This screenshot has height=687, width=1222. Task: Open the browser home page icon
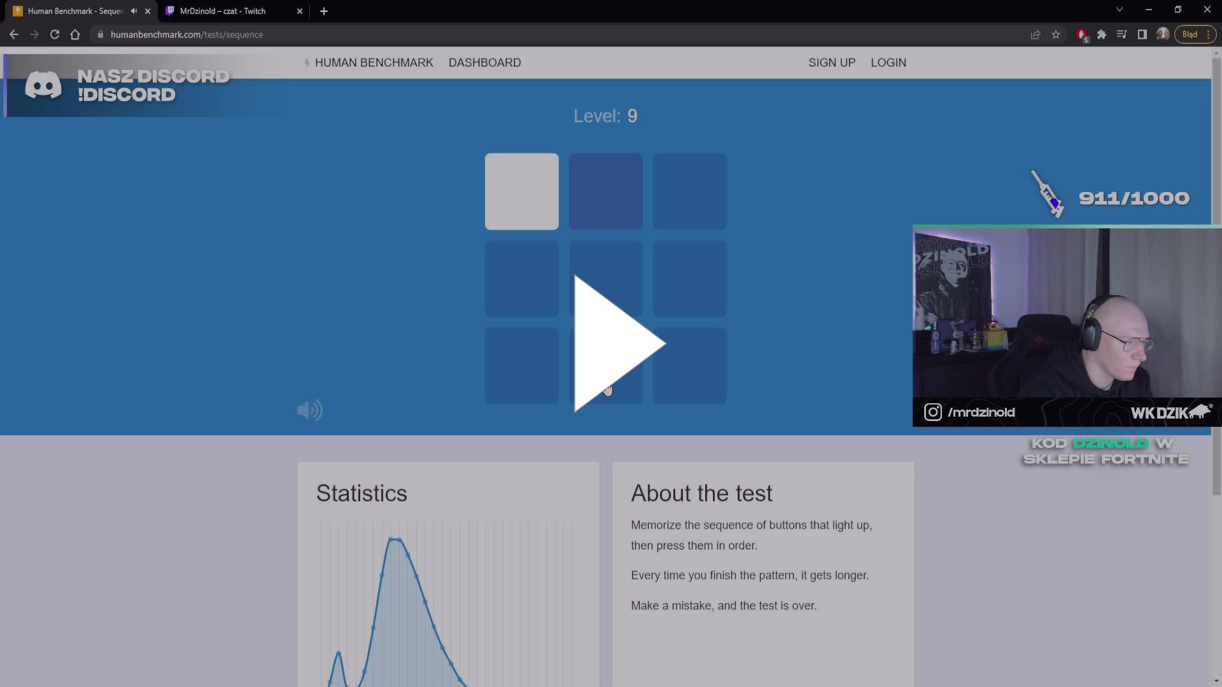tap(75, 34)
